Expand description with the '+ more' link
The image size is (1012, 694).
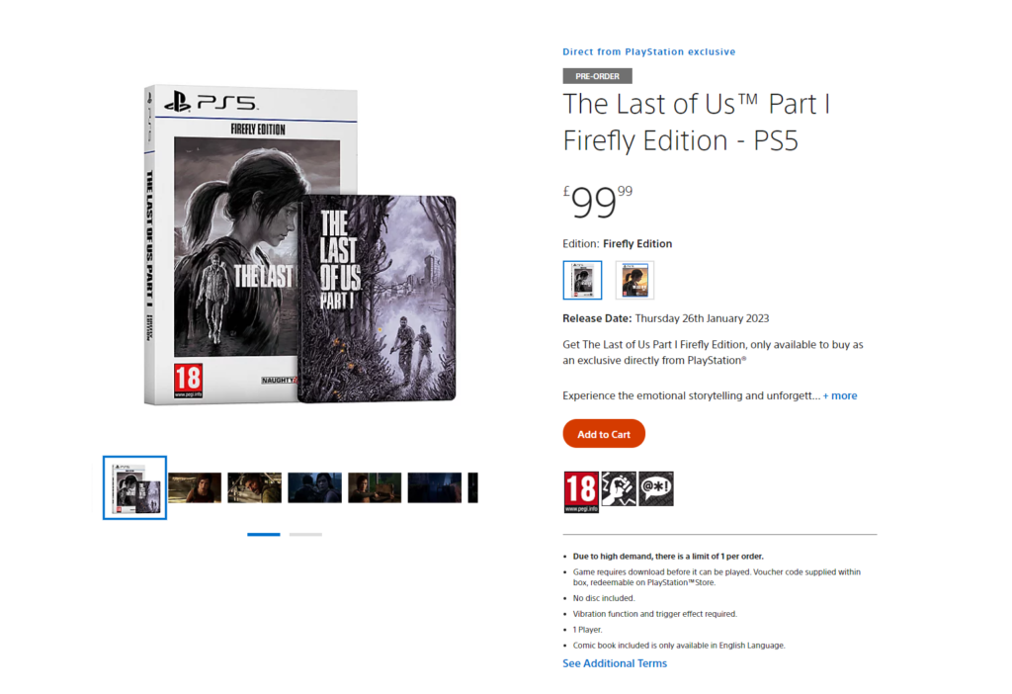[x=840, y=395]
